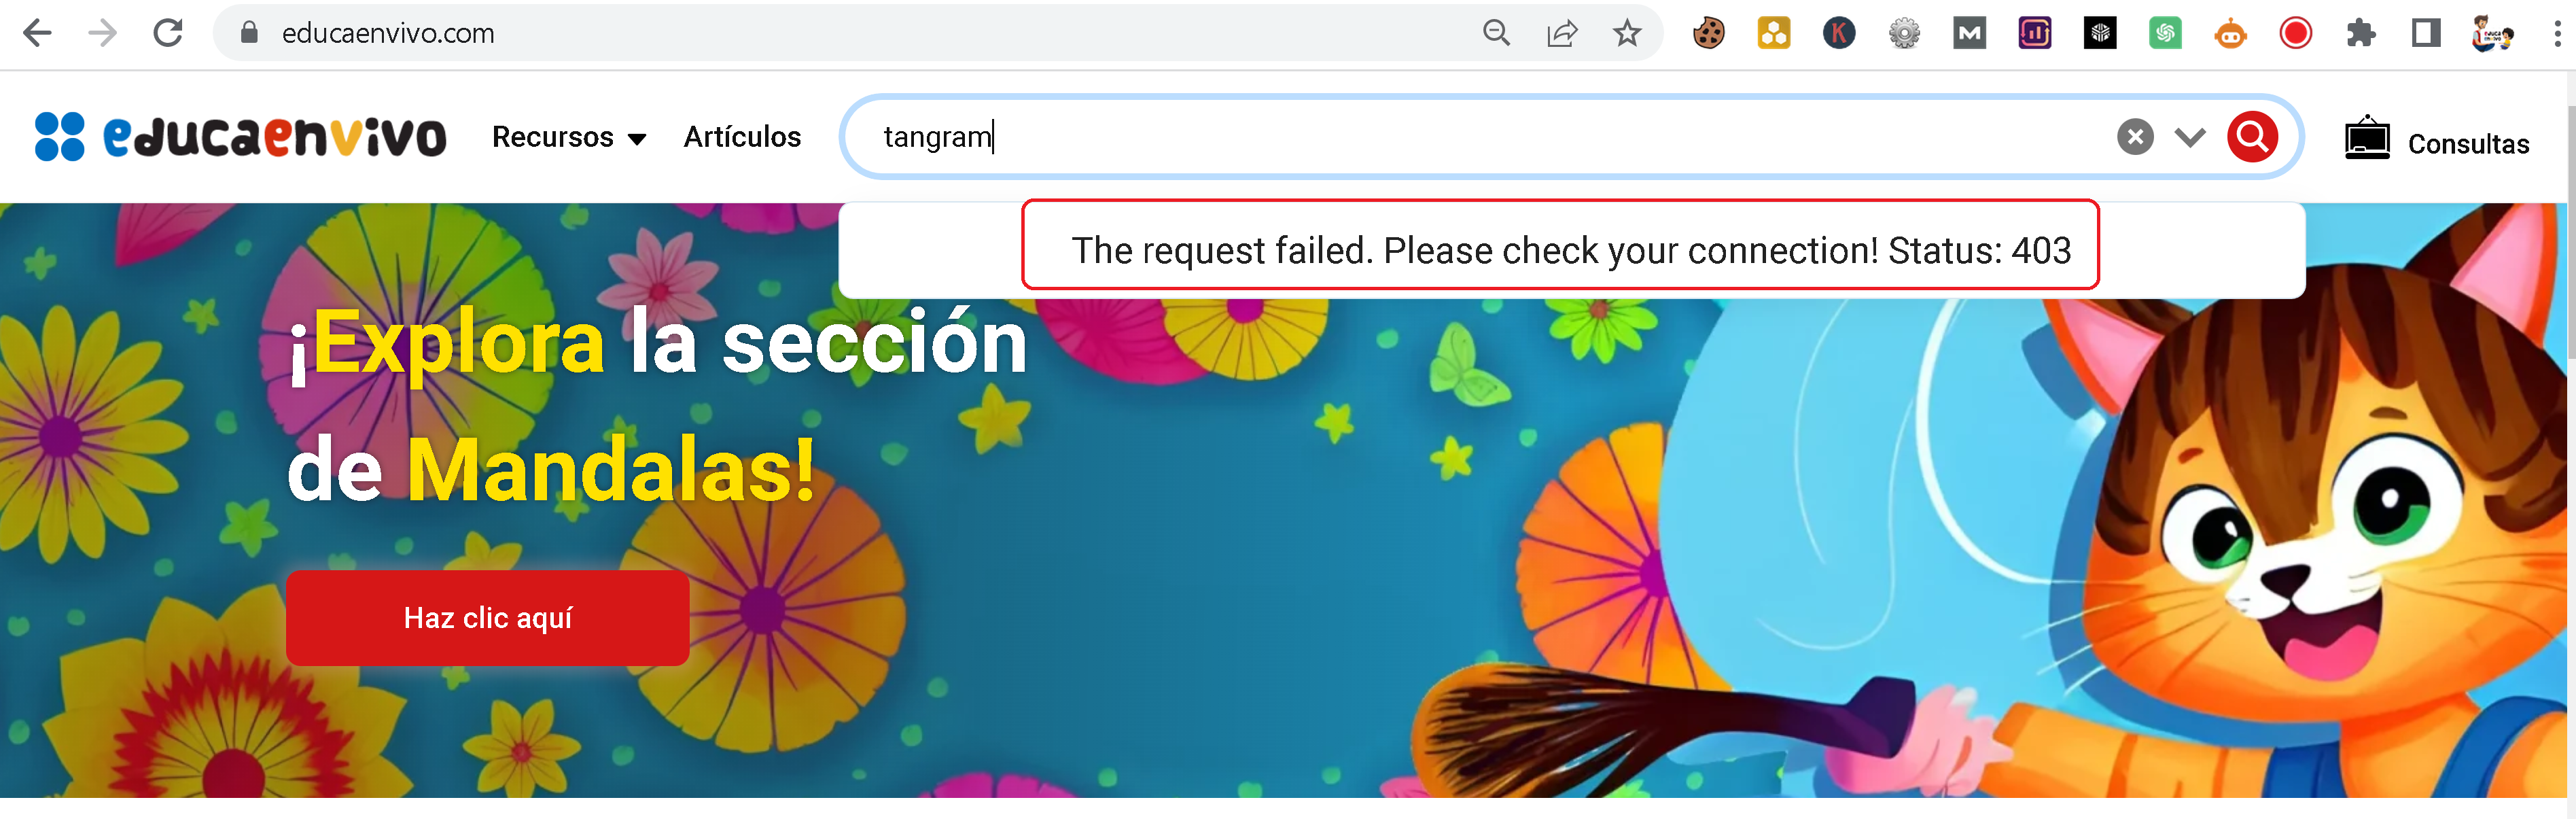Image resolution: width=2576 pixels, height=819 pixels.
Task: Open the yellow hexagons extension
Action: pyautogui.click(x=1774, y=33)
